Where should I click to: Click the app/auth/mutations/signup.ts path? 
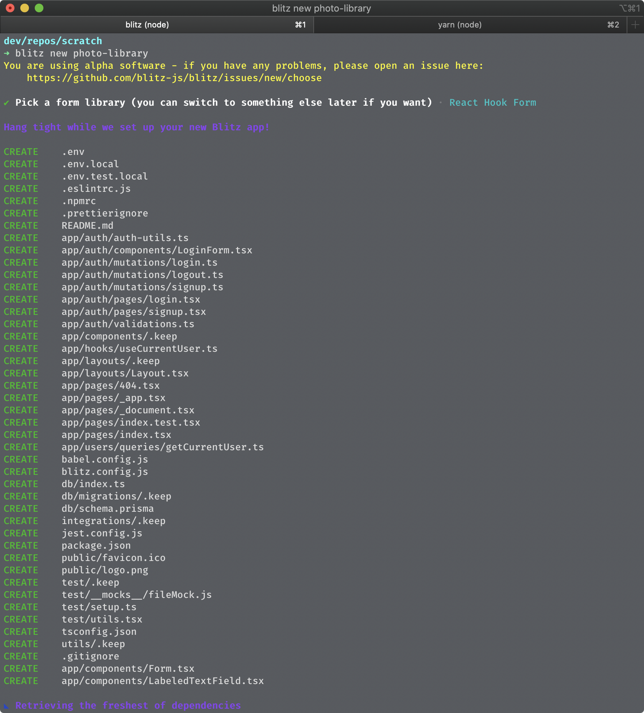point(143,287)
